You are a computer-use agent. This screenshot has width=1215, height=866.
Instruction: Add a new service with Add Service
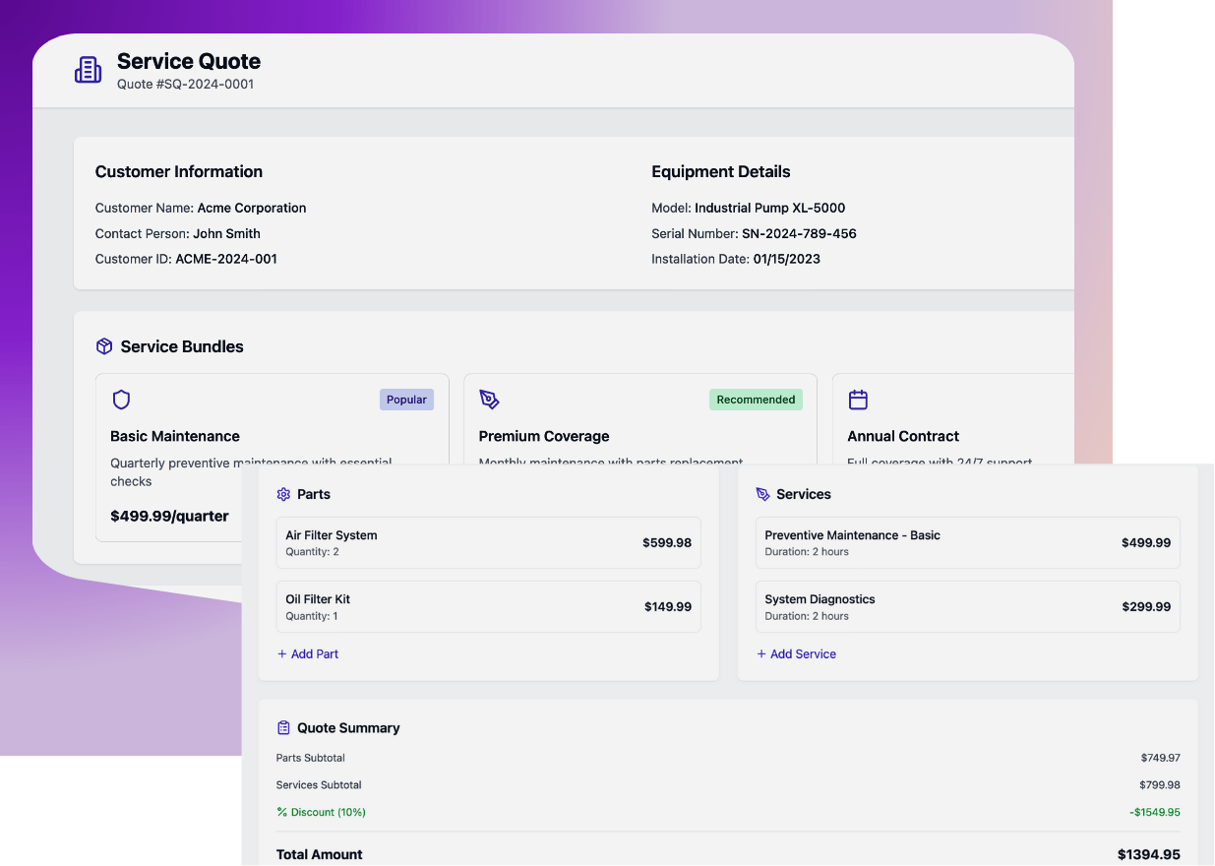pyautogui.click(x=797, y=653)
